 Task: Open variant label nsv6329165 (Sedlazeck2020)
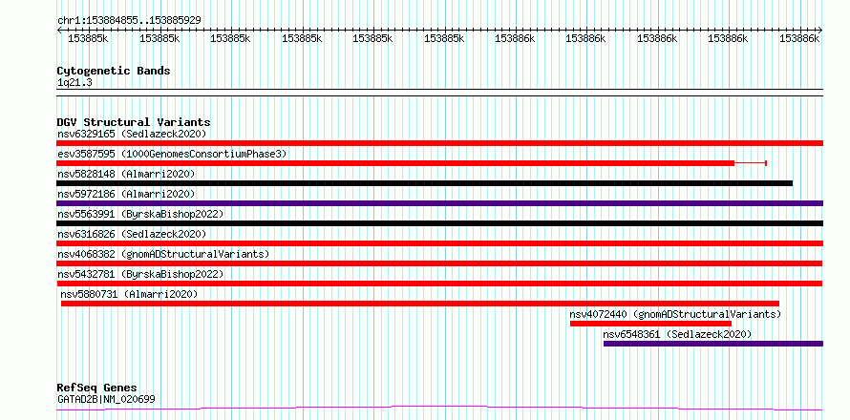point(132,134)
